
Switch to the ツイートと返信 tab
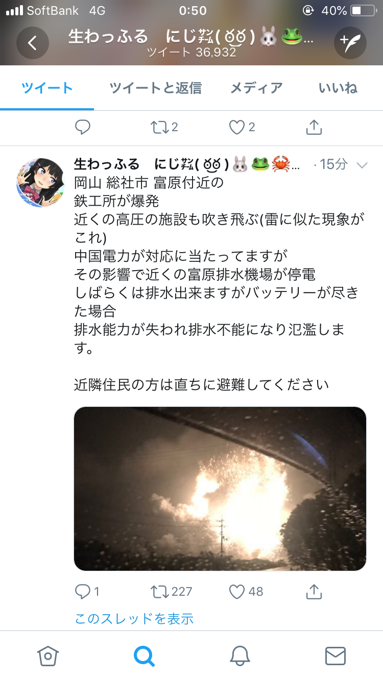tap(155, 88)
